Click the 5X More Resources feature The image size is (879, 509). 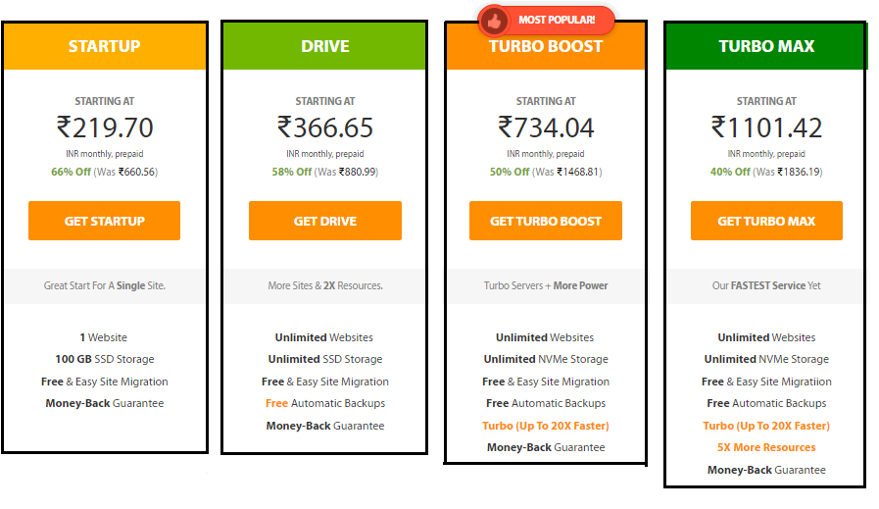click(x=766, y=447)
